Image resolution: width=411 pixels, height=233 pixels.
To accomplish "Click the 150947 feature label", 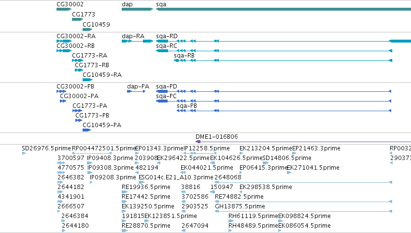I will tap(222, 187).
